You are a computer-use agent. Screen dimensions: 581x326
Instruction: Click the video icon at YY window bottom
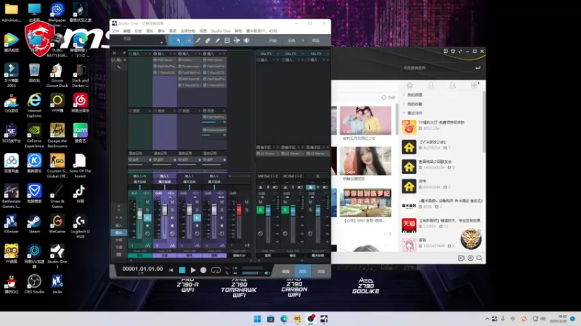tap(461, 258)
